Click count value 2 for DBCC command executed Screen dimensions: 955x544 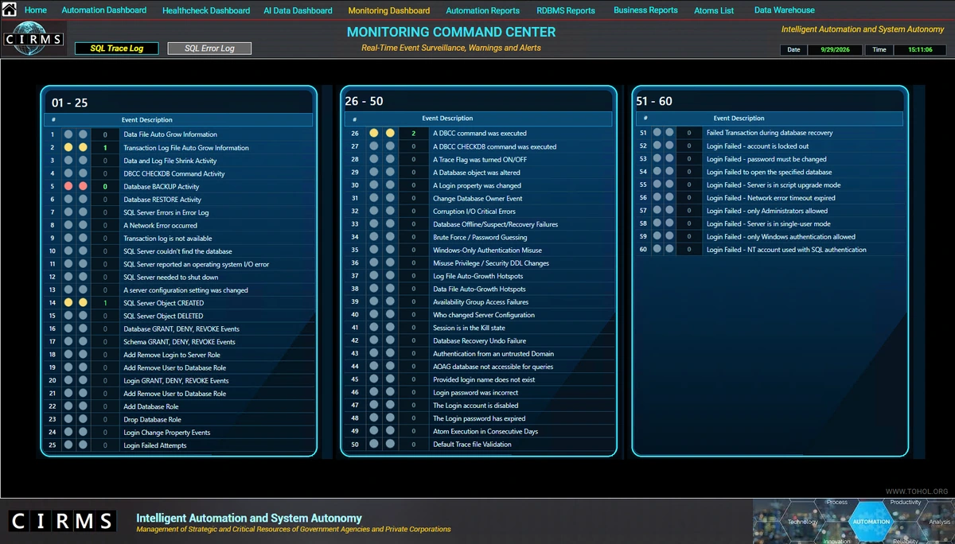pyautogui.click(x=414, y=134)
